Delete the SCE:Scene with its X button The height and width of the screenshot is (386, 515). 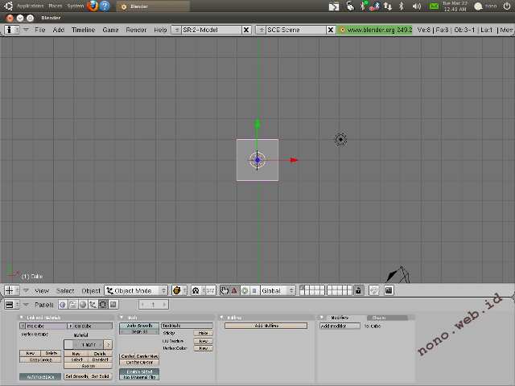click(x=331, y=30)
